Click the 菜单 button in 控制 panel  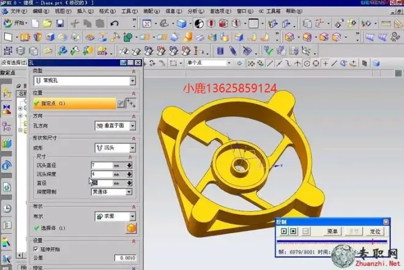[332, 231]
